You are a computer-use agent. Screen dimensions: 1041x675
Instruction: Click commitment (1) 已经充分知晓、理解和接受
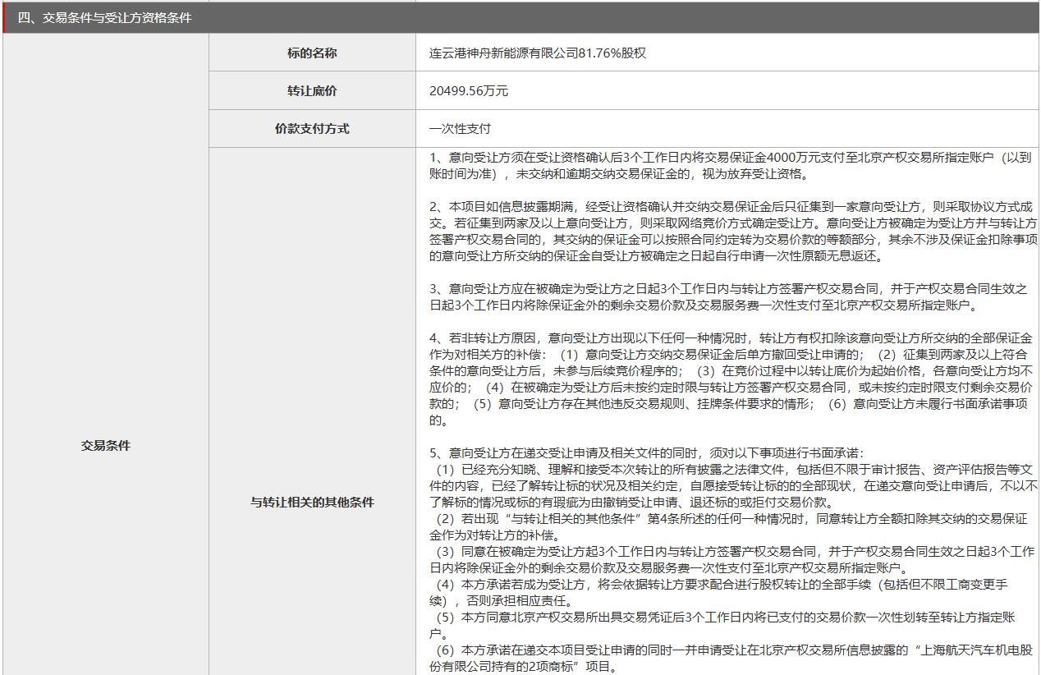[x=733, y=485]
